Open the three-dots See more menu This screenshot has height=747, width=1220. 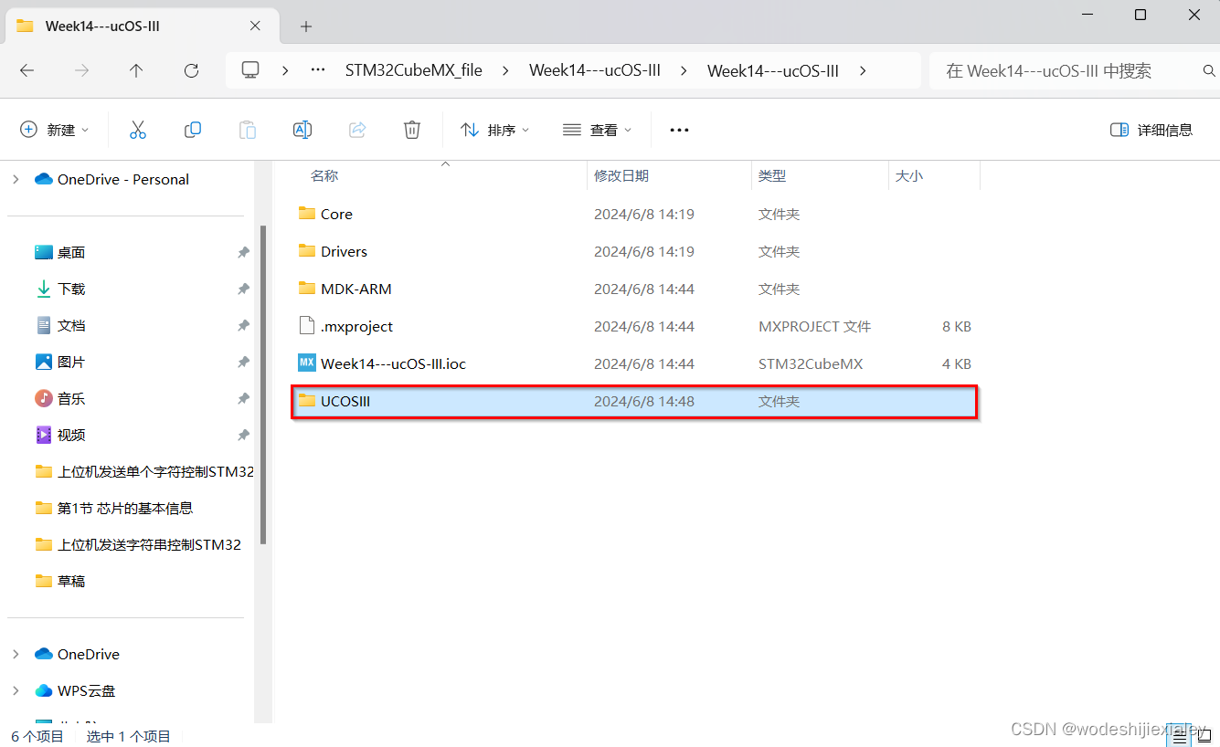pos(679,130)
